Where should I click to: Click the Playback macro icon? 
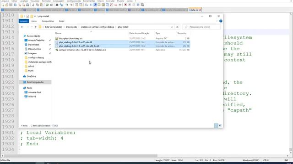[134, 5]
